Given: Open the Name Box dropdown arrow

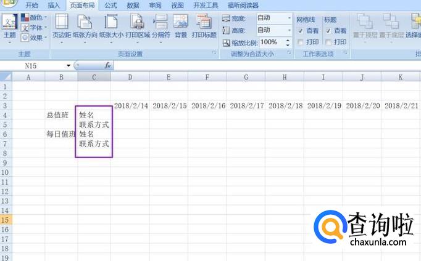Looking at the screenshot, I should (x=69, y=65).
